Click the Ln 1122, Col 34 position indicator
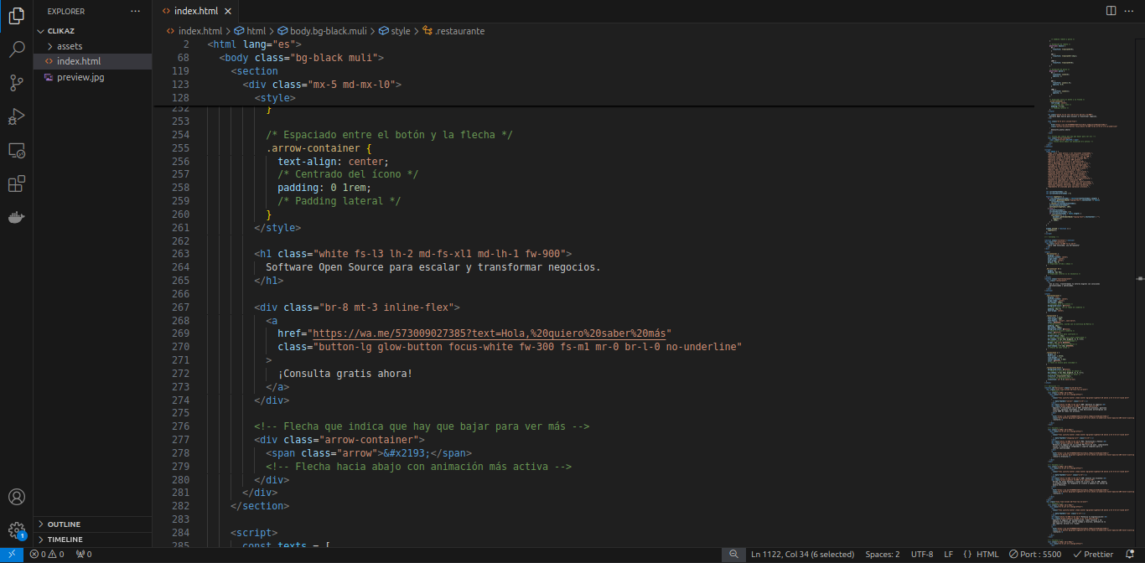This screenshot has width=1145, height=563. coord(803,555)
